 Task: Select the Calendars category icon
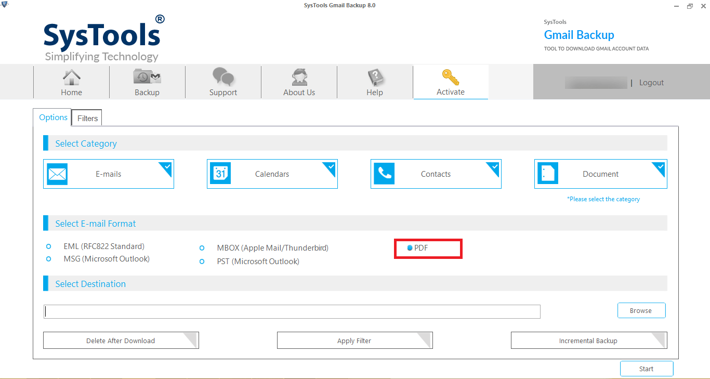click(x=220, y=174)
